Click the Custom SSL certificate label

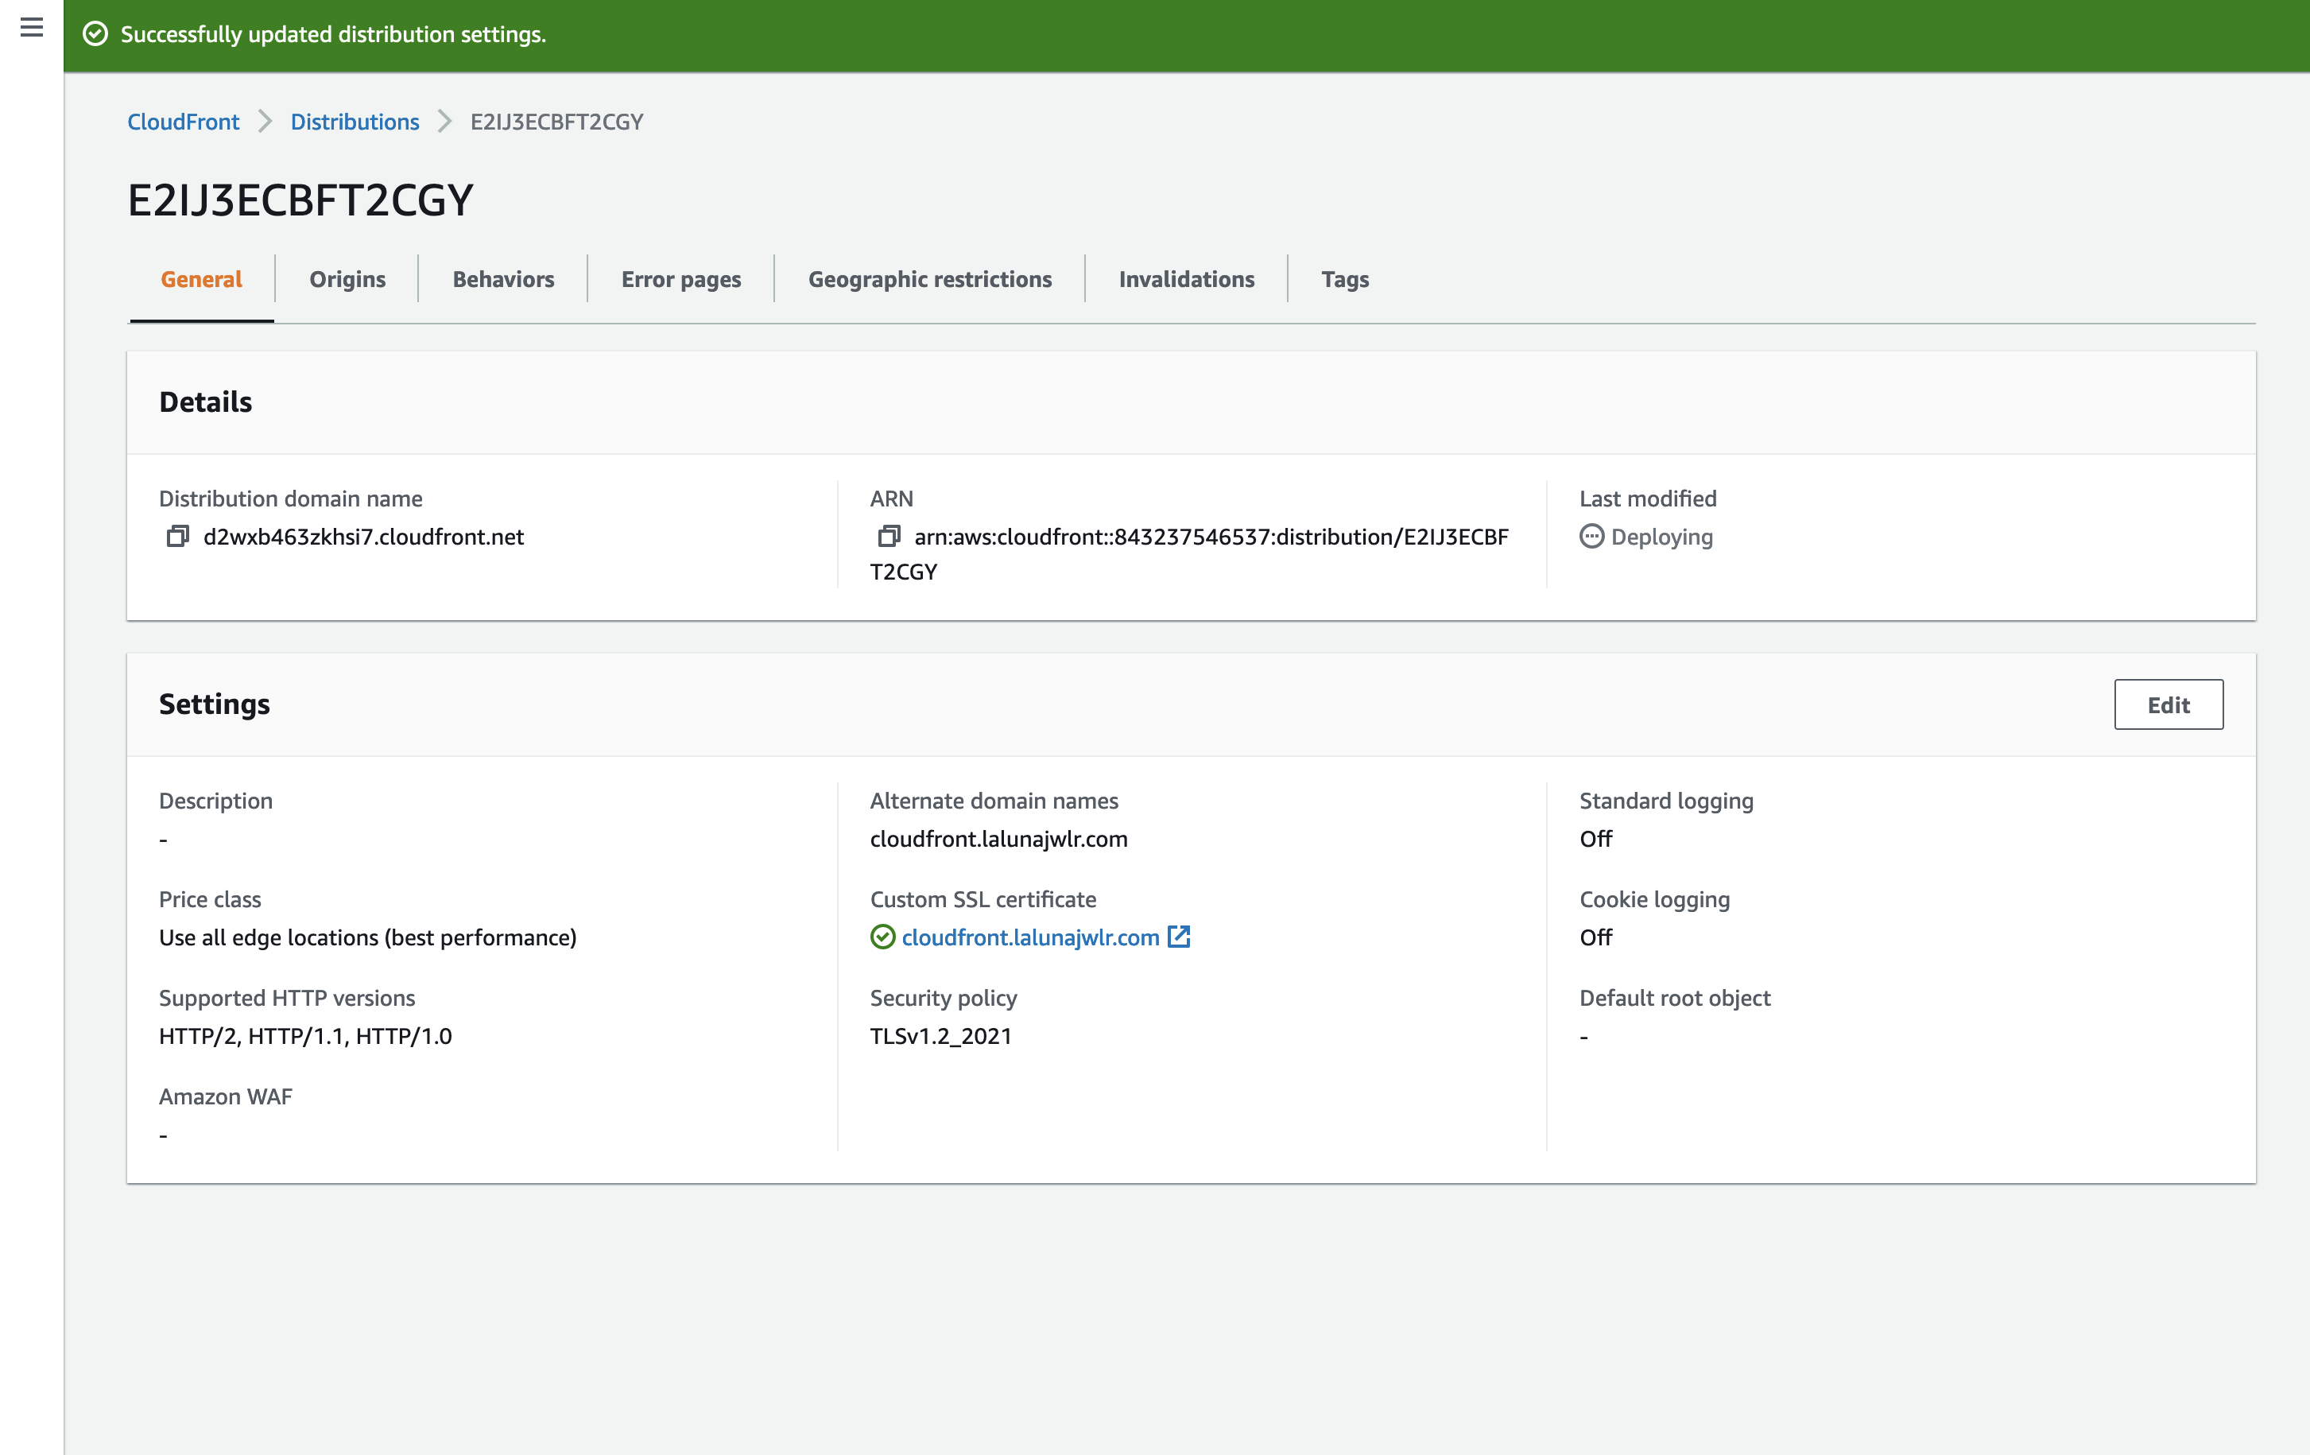tap(983, 899)
